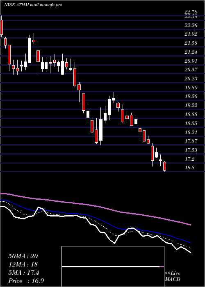Screen dimensions: 205x287
Task: Select the 19.22 price axis label
Action: click(x=191, y=105)
